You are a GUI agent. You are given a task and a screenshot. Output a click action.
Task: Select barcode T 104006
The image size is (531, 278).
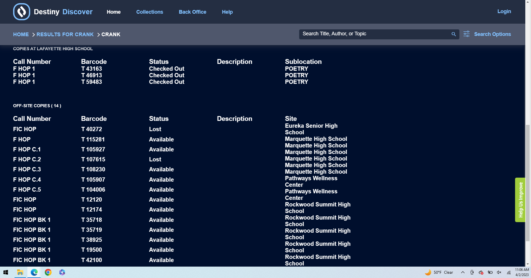(x=93, y=190)
